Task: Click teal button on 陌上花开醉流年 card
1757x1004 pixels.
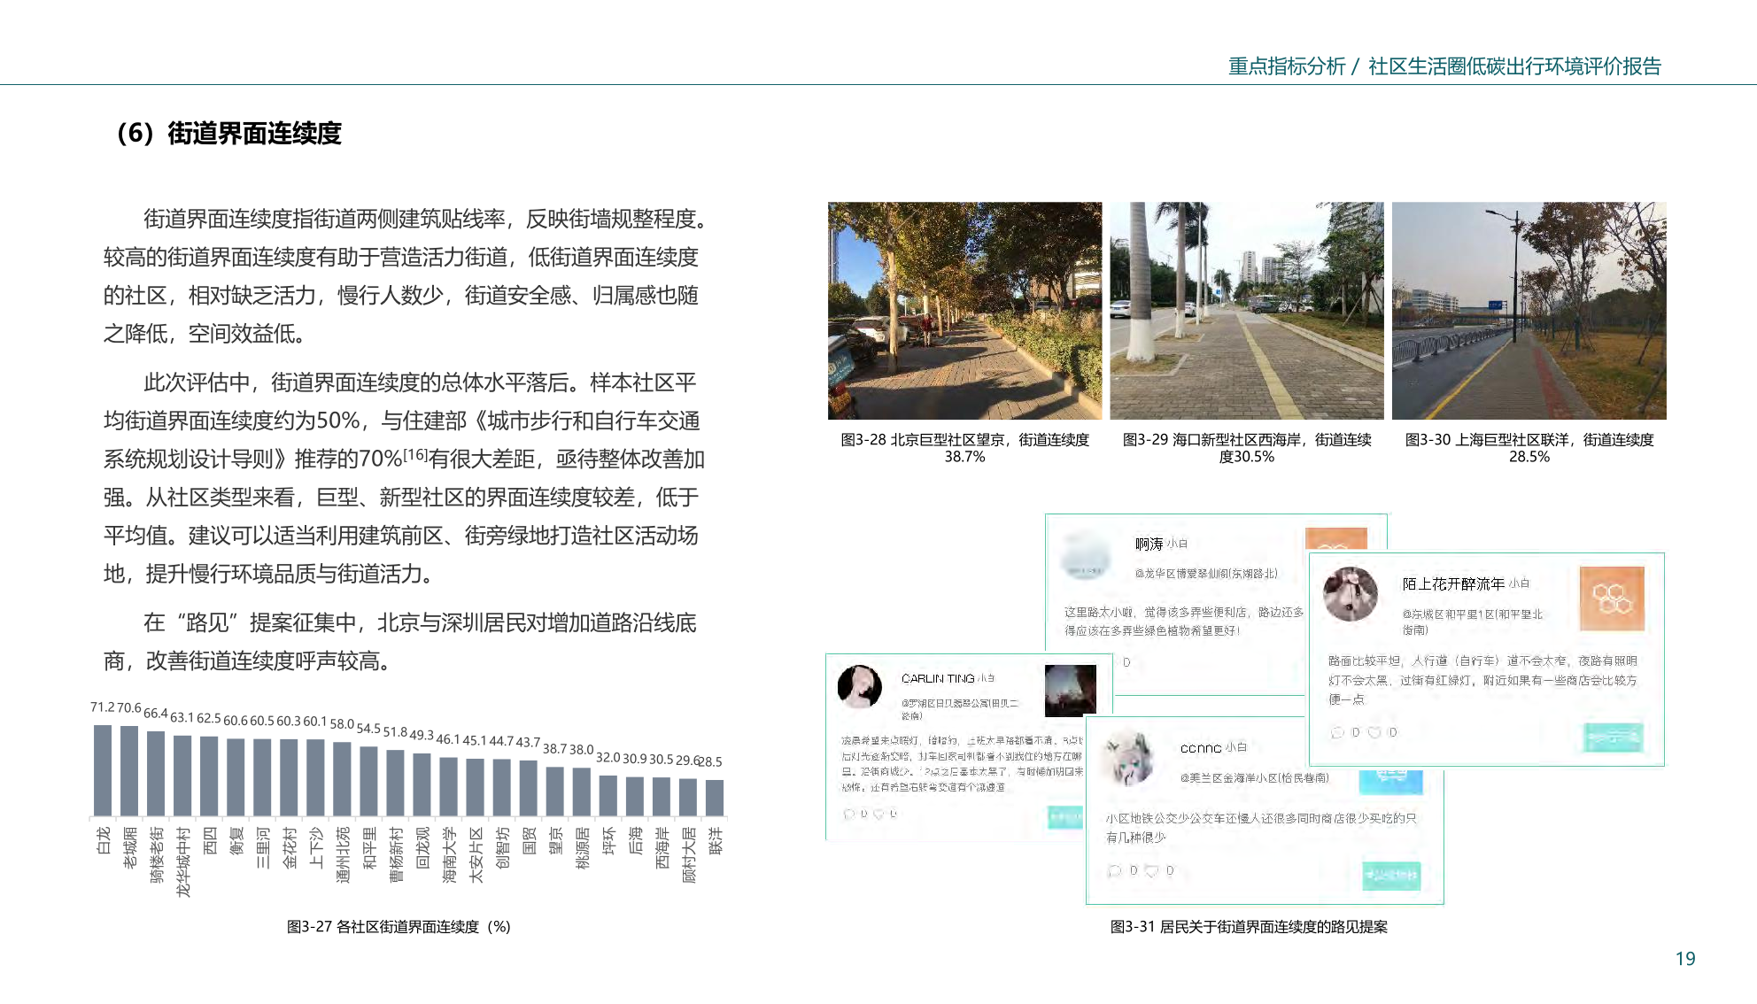Action: [x=1613, y=738]
